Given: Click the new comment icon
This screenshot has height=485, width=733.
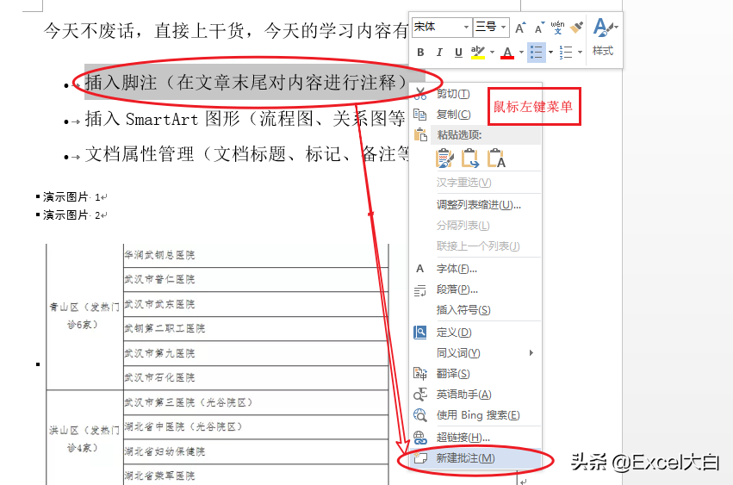Looking at the screenshot, I should coord(419,458).
